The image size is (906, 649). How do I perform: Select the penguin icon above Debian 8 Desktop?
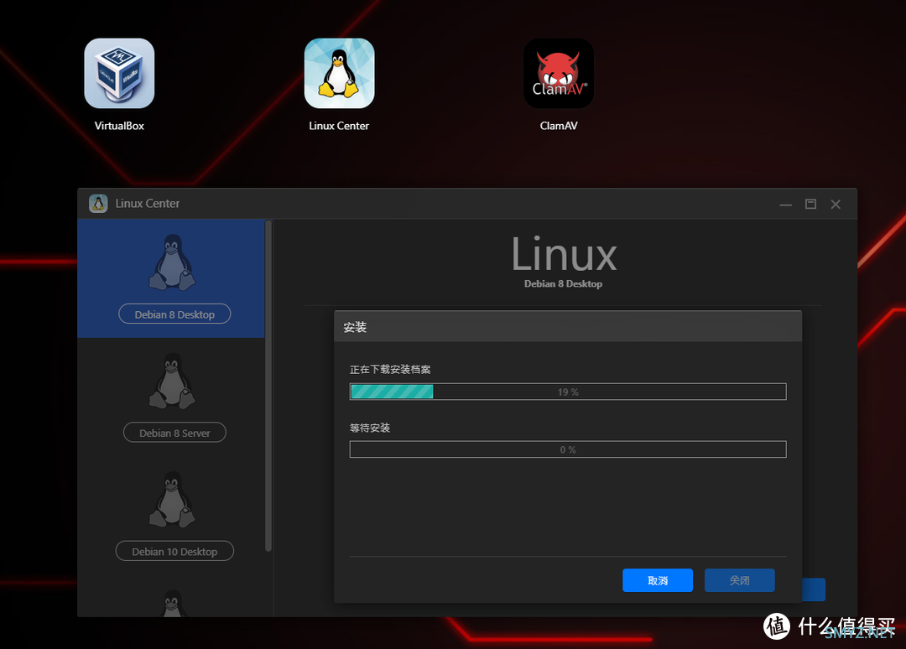pyautogui.click(x=172, y=262)
